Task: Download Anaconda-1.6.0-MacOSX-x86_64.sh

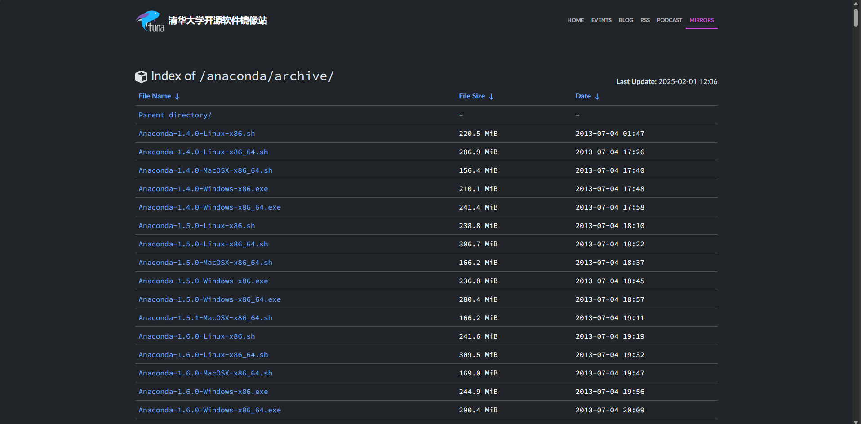Action: coord(205,373)
